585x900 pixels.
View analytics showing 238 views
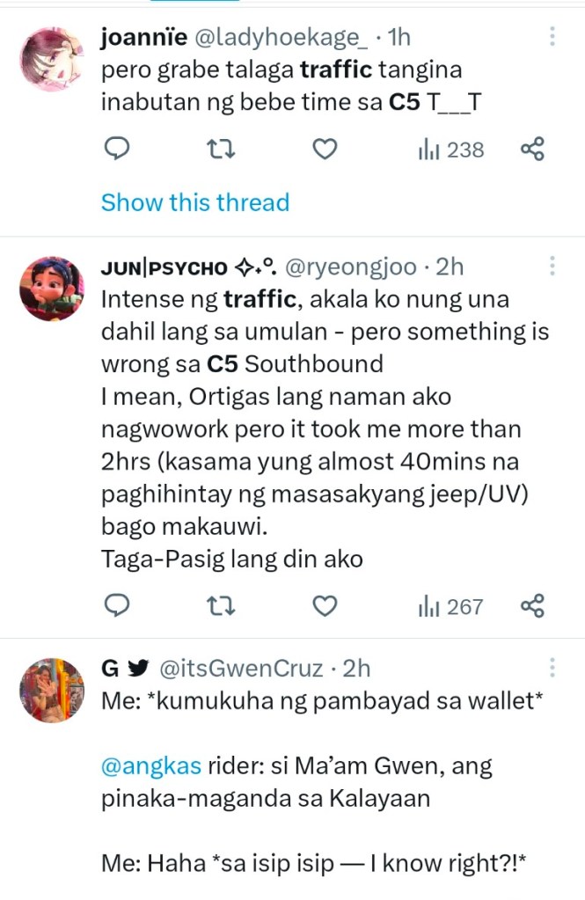(x=451, y=150)
